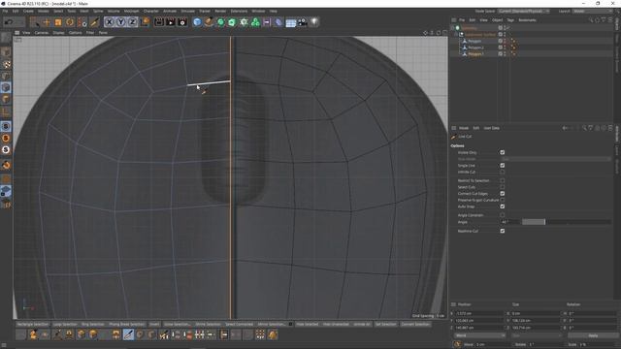
Task: Click Render to Picture Viewer clapperboard icon
Action: (171, 22)
